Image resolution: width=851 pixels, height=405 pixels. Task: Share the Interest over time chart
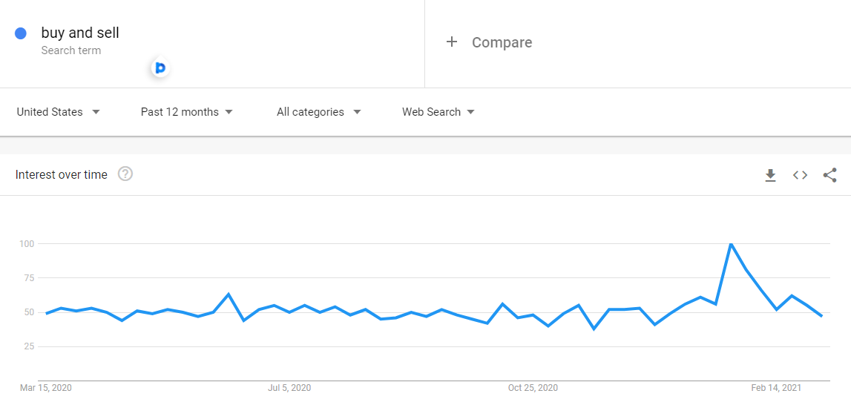point(829,175)
